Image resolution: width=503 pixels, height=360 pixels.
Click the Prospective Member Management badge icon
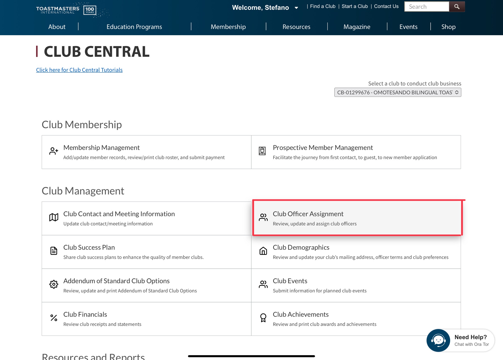[x=262, y=151]
